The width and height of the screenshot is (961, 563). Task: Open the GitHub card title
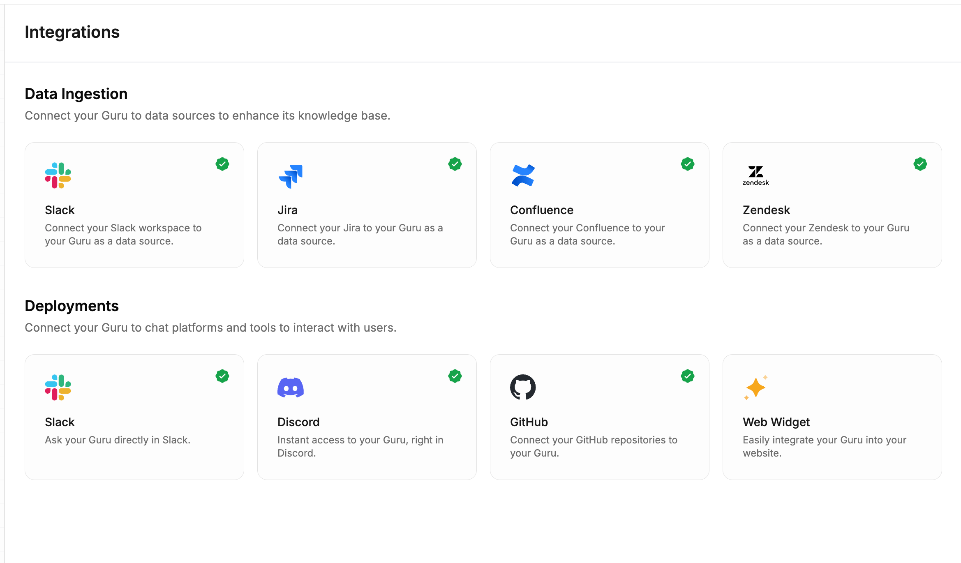click(529, 422)
